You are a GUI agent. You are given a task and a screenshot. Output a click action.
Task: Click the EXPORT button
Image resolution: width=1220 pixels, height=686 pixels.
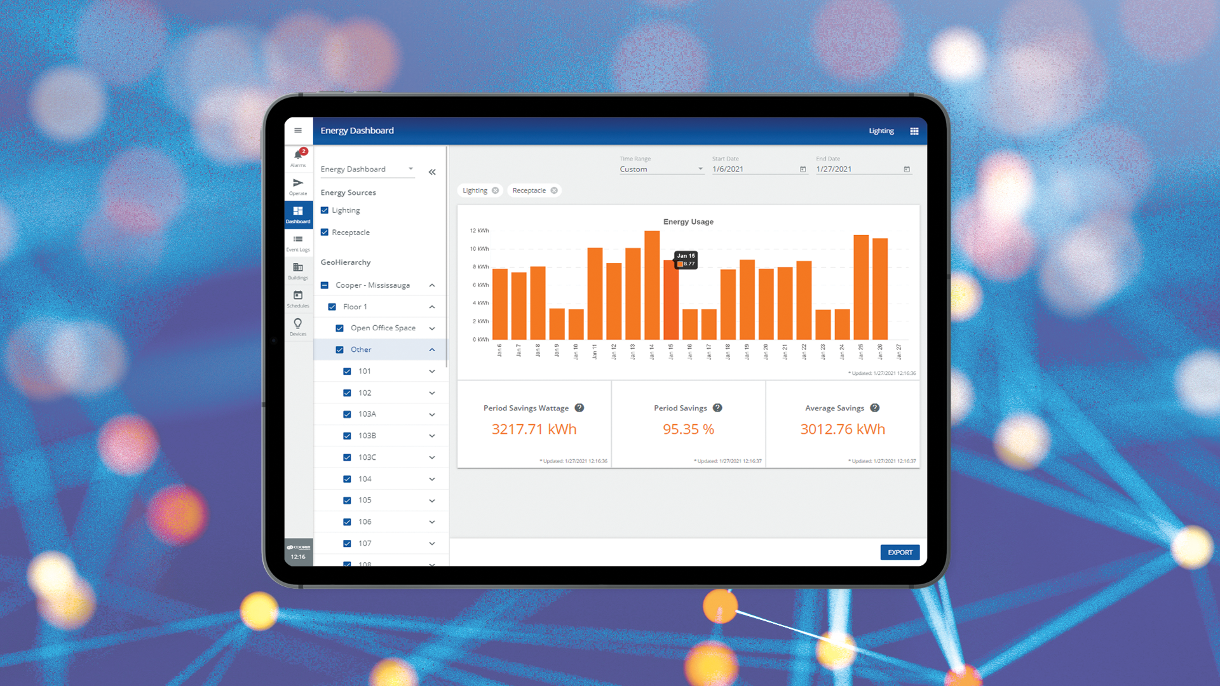[899, 552]
